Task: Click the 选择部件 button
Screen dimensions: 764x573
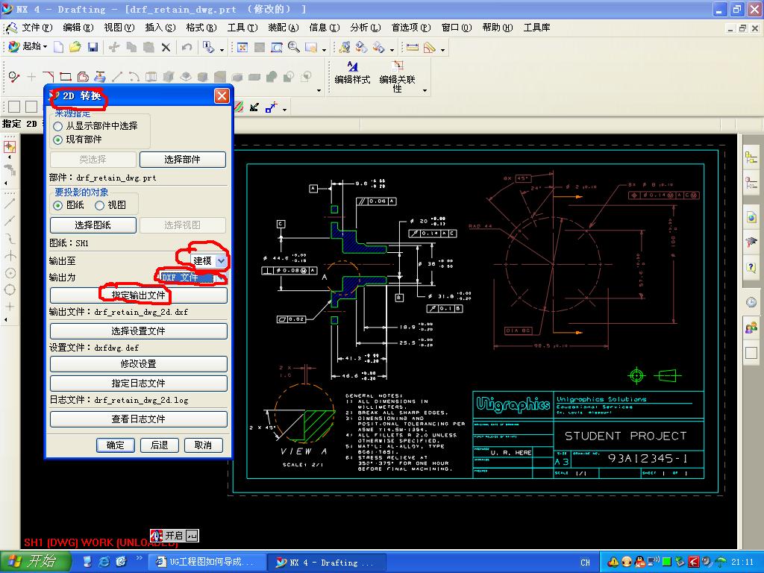Action: 183,160
